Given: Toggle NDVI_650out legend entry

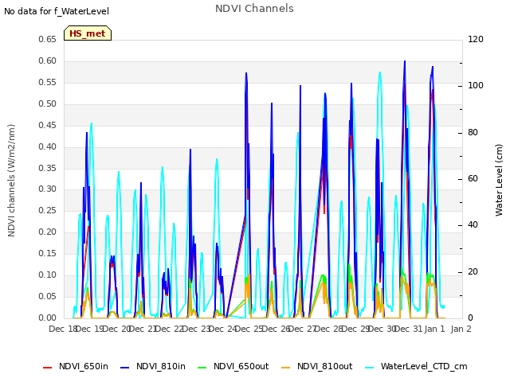Looking at the screenshot, I should click(233, 366).
